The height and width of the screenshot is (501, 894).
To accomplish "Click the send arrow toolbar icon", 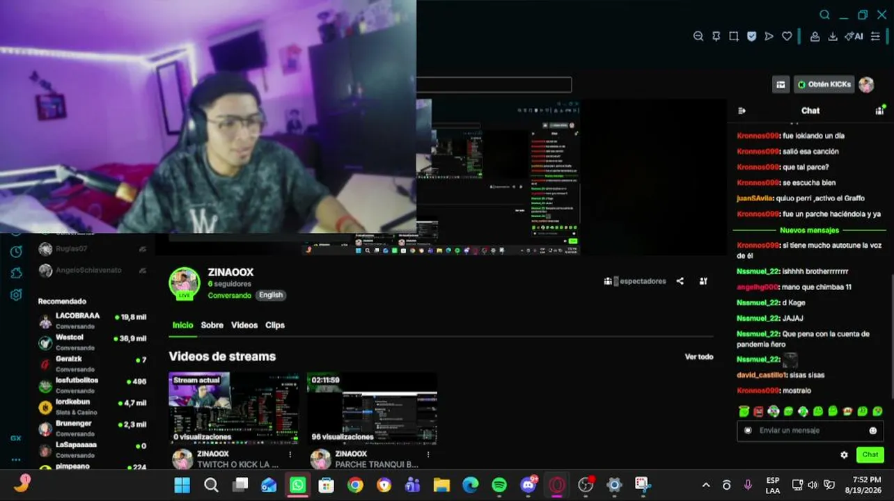I will pyautogui.click(x=769, y=36).
